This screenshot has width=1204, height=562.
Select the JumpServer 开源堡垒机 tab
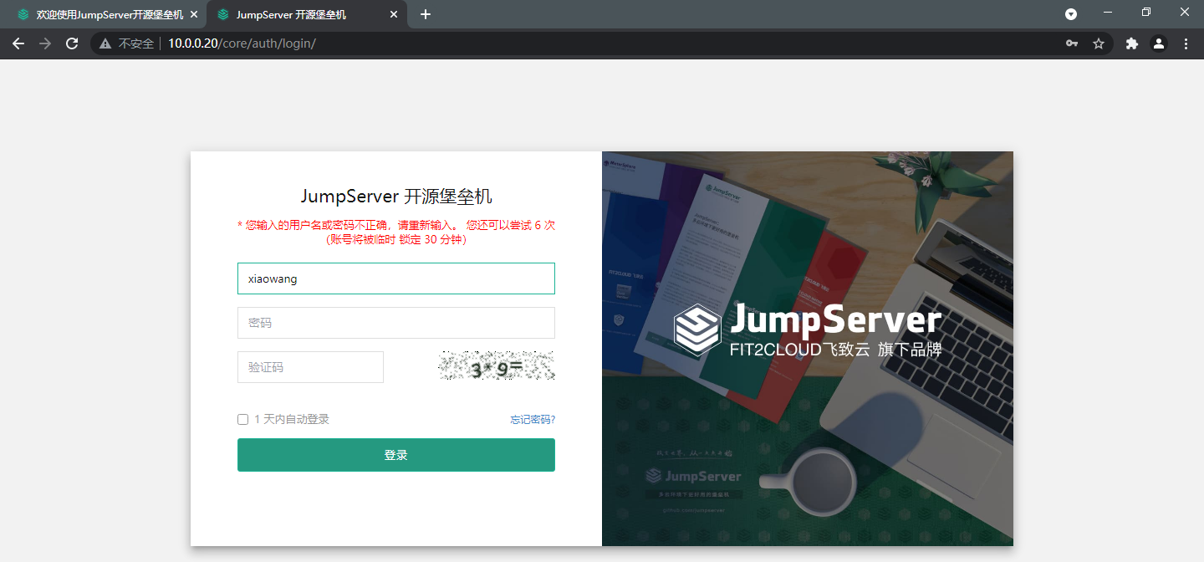(307, 14)
